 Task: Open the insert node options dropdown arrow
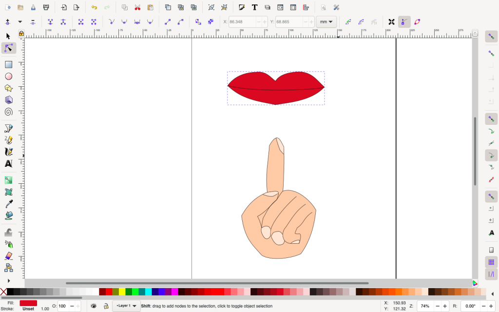point(20,21)
